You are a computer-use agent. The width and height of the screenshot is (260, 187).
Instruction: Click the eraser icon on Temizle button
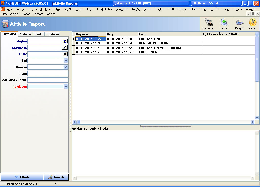coord(50,177)
